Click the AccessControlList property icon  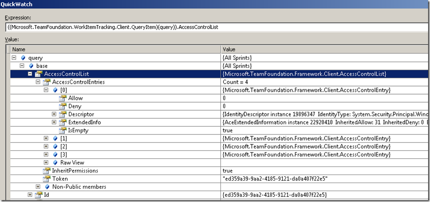pos(39,74)
